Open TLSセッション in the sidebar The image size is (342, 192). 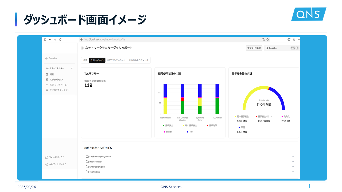click(x=56, y=79)
